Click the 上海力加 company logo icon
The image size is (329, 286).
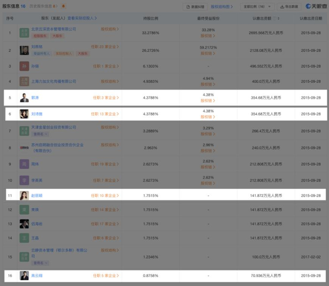pos(24,81)
